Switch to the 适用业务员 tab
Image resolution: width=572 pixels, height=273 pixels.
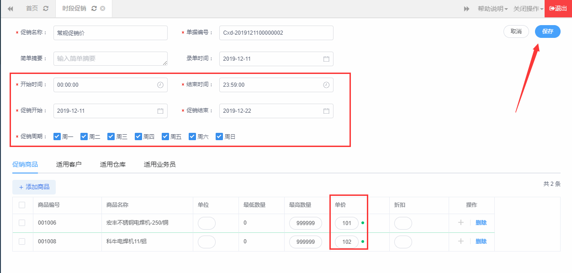pos(160,164)
